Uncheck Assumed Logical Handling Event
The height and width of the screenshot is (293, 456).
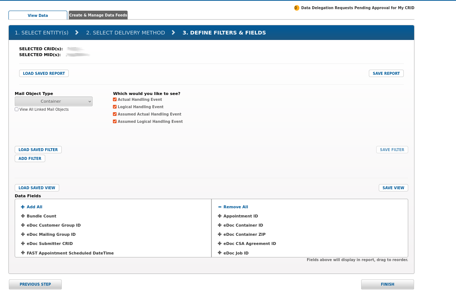click(115, 122)
